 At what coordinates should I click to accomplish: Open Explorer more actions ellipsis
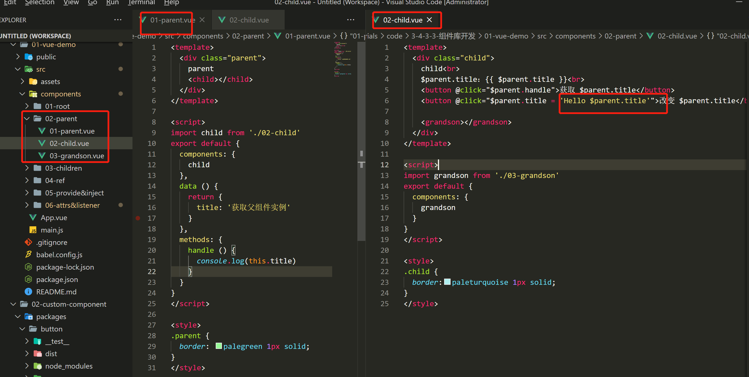click(118, 20)
